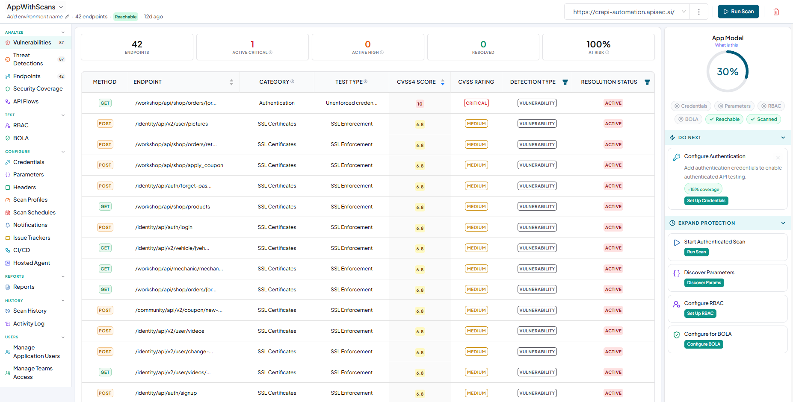Viewport: 793px width, 402px height.
Task: Click the pencil icon to edit environment name
Action: 67,17
